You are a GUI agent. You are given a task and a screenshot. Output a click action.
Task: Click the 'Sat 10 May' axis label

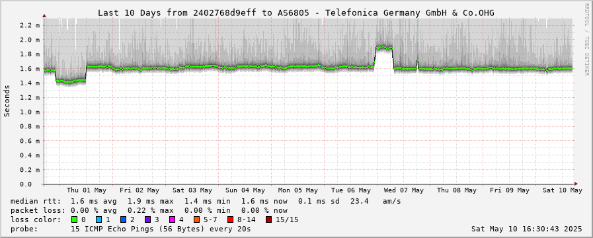[562, 190]
